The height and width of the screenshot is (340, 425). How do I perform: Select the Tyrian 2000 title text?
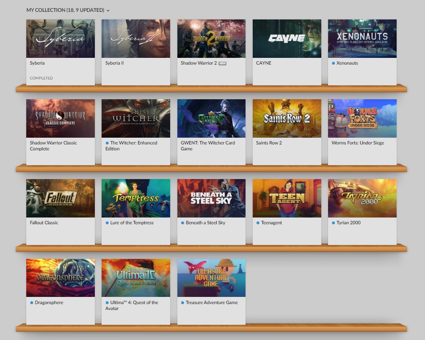pyautogui.click(x=348, y=223)
